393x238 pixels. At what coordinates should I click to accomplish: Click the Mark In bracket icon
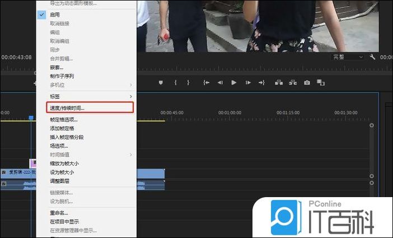[175, 82]
